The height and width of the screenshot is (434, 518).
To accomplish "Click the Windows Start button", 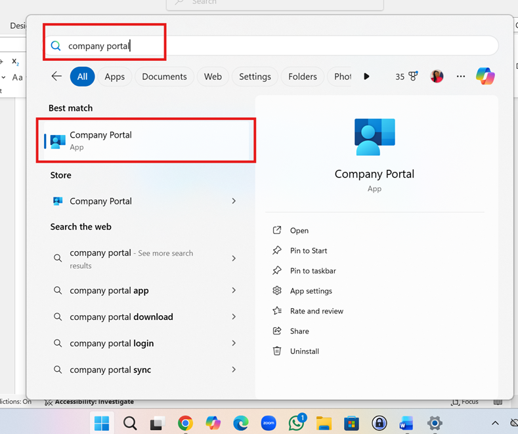I will tap(102, 423).
